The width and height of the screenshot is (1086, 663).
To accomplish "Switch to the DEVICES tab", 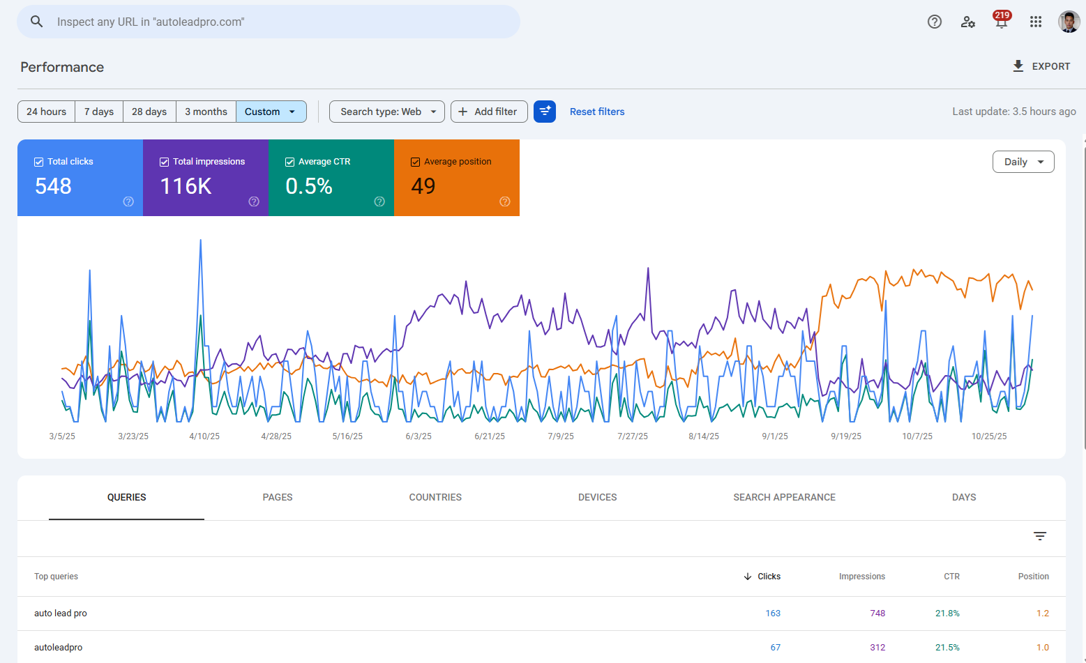I will click(x=598, y=498).
